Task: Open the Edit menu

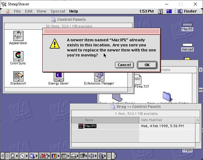Action: coord(29,11)
